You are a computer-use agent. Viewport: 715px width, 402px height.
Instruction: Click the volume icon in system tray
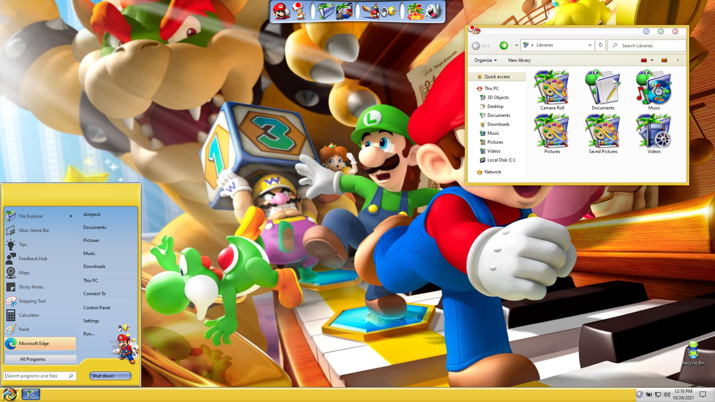(667, 395)
